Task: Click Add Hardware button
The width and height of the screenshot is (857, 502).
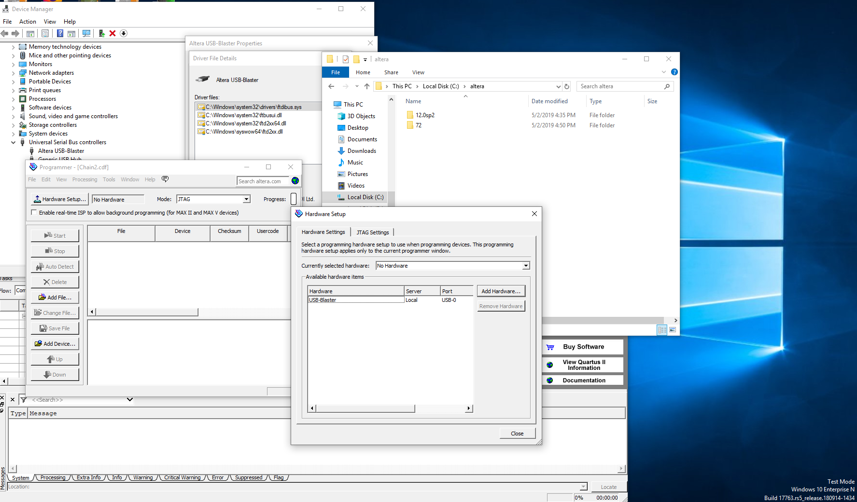Action: (x=501, y=291)
